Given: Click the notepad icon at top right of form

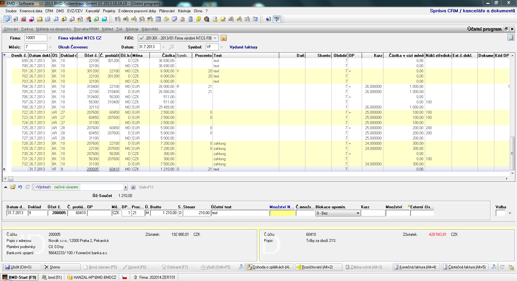Looking at the screenshot, I should (x=511, y=37).
